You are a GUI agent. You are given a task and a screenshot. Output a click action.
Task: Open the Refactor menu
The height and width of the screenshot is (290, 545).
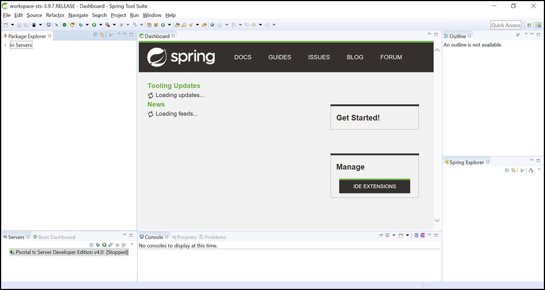(x=55, y=16)
